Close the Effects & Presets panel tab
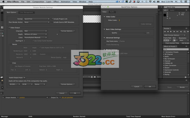This screenshot has width=190, height=118. click(176, 46)
